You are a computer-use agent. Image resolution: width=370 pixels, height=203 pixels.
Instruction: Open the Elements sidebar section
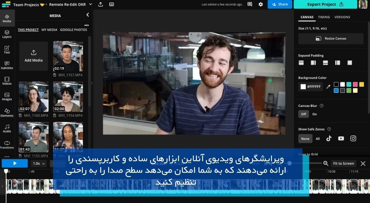coord(7,113)
